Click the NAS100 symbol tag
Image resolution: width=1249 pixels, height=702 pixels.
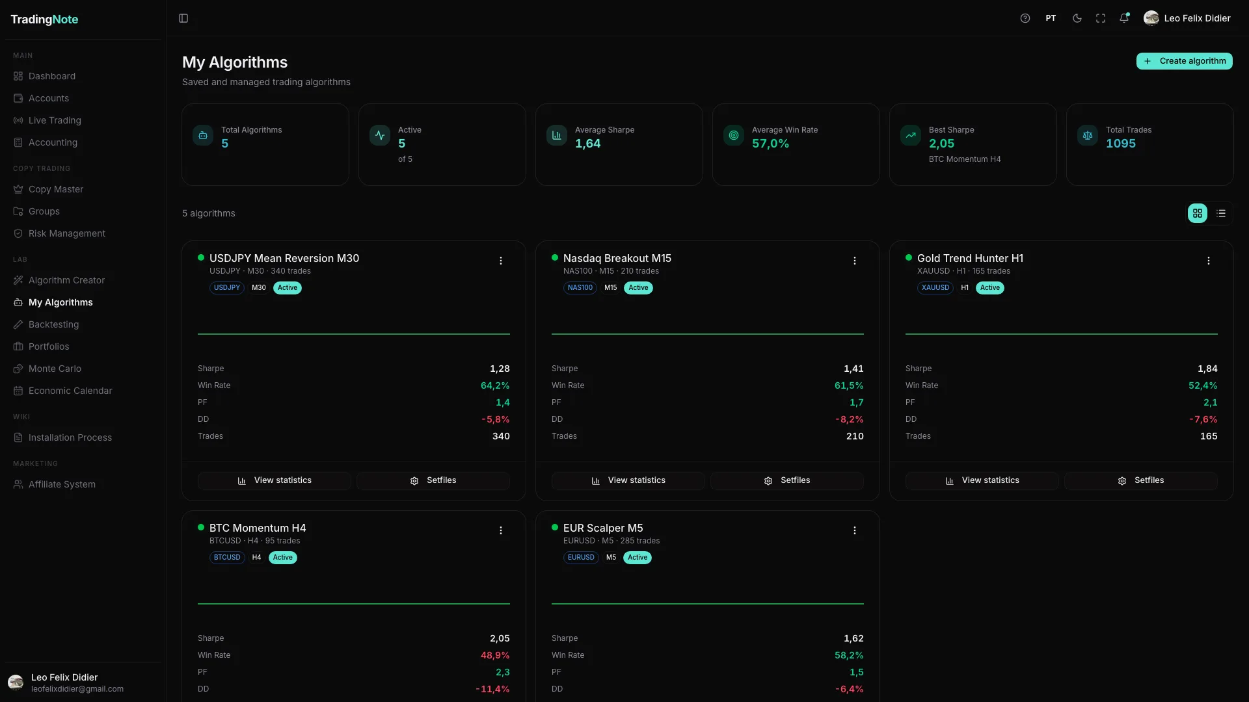pyautogui.click(x=580, y=288)
